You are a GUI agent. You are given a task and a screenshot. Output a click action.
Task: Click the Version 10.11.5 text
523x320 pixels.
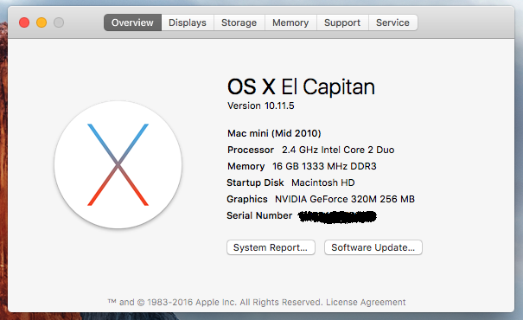[x=261, y=106]
